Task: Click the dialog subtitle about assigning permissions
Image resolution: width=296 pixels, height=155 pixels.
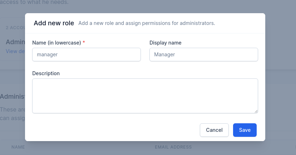Action: [147, 23]
